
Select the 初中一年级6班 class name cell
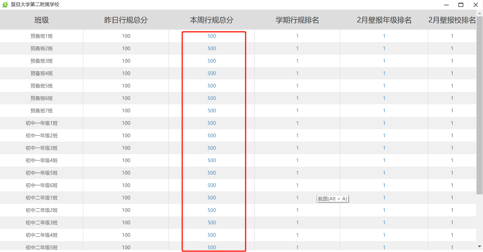click(x=41, y=186)
